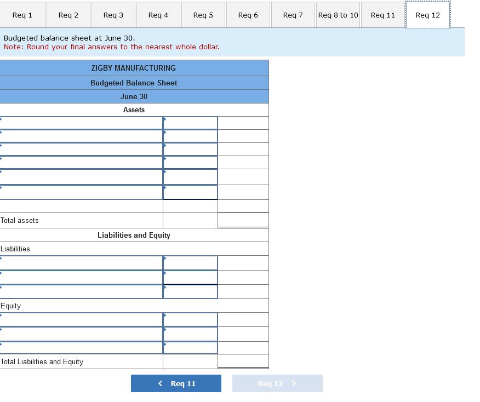Screen dimensions: 480x402
Task: Open third liability account name dropdown
Action: [x=82, y=291]
